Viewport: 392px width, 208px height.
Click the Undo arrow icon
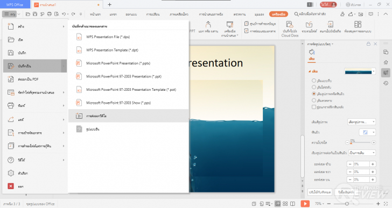click(x=64, y=14)
